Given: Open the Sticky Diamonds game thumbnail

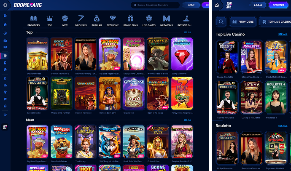Looking at the screenshot, I should [182, 54].
